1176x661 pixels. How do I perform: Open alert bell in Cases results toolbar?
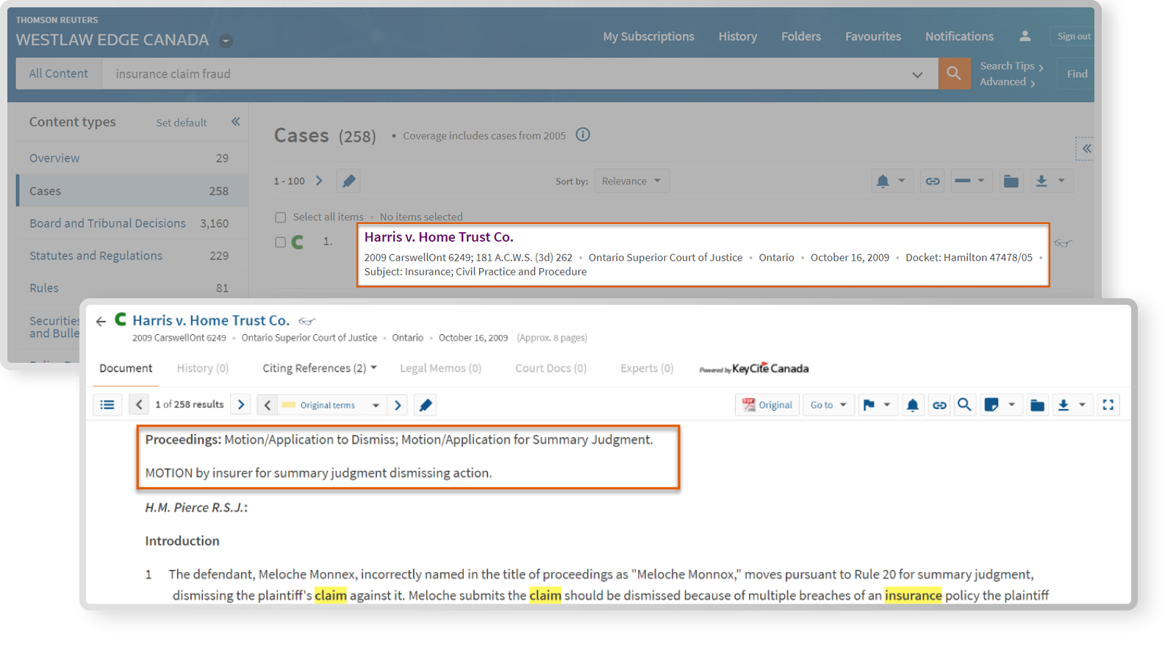click(883, 181)
